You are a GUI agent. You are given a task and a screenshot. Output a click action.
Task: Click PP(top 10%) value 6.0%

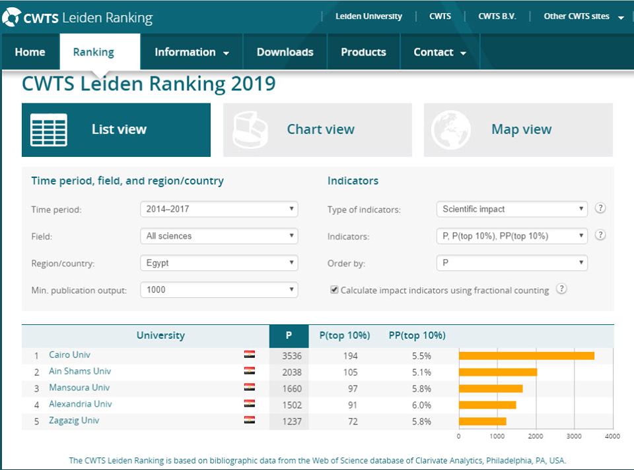click(x=422, y=405)
